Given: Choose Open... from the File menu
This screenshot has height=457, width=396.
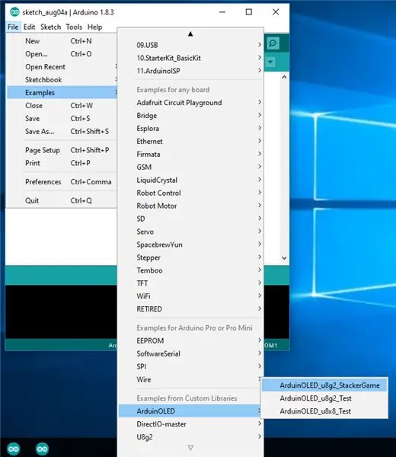Looking at the screenshot, I should tap(62, 54).
